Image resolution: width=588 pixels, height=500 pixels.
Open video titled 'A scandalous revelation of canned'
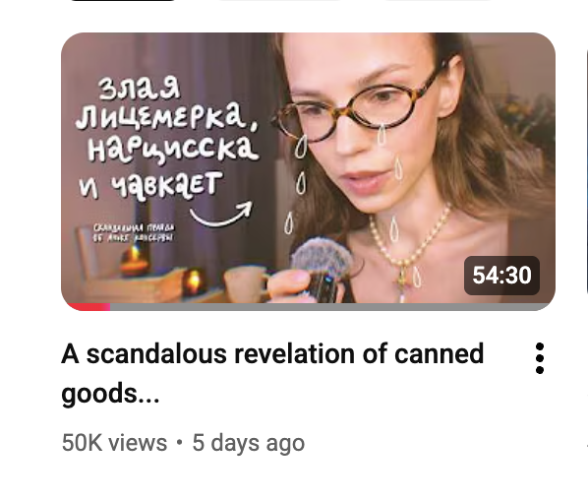pos(272,354)
